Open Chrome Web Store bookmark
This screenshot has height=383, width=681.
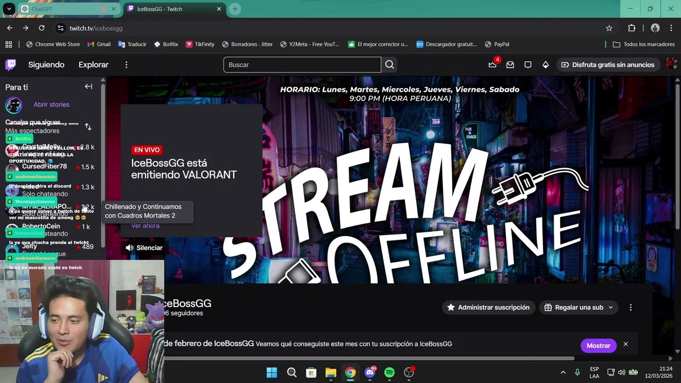(53, 44)
